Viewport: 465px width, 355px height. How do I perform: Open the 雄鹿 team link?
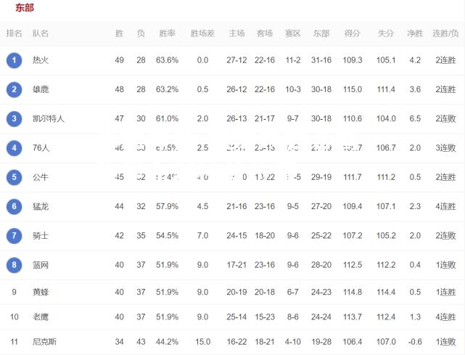pyautogui.click(x=41, y=89)
